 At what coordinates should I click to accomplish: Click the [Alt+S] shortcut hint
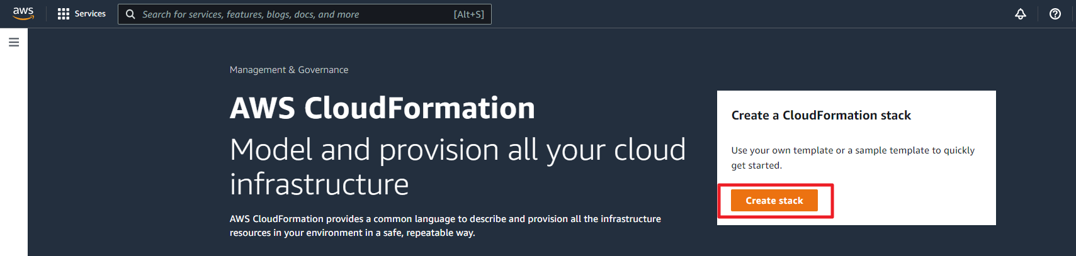(x=468, y=14)
